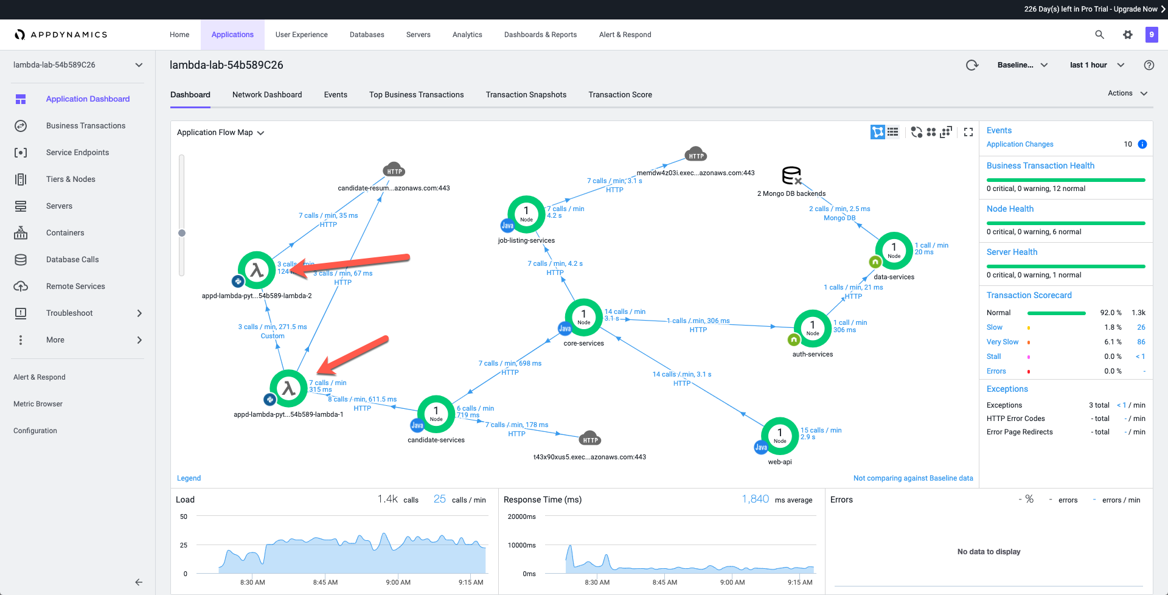
Task: Enter fullscreen mode for the flow map
Action: click(968, 132)
